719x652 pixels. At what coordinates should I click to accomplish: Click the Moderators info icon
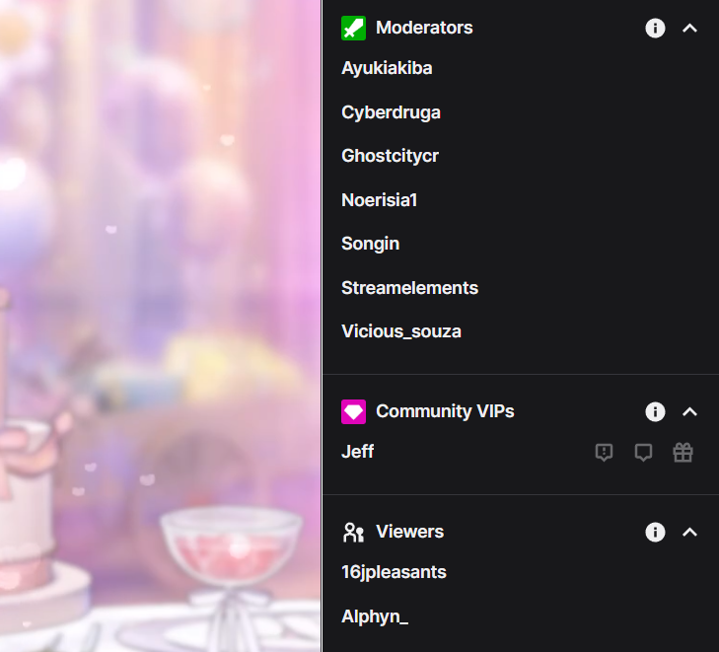click(655, 28)
